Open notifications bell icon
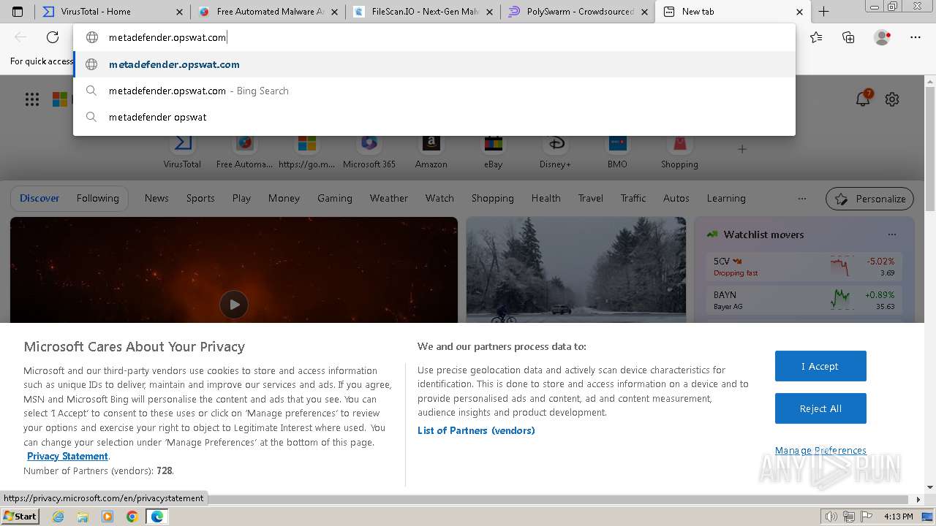The height and width of the screenshot is (526, 936). pos(863,99)
